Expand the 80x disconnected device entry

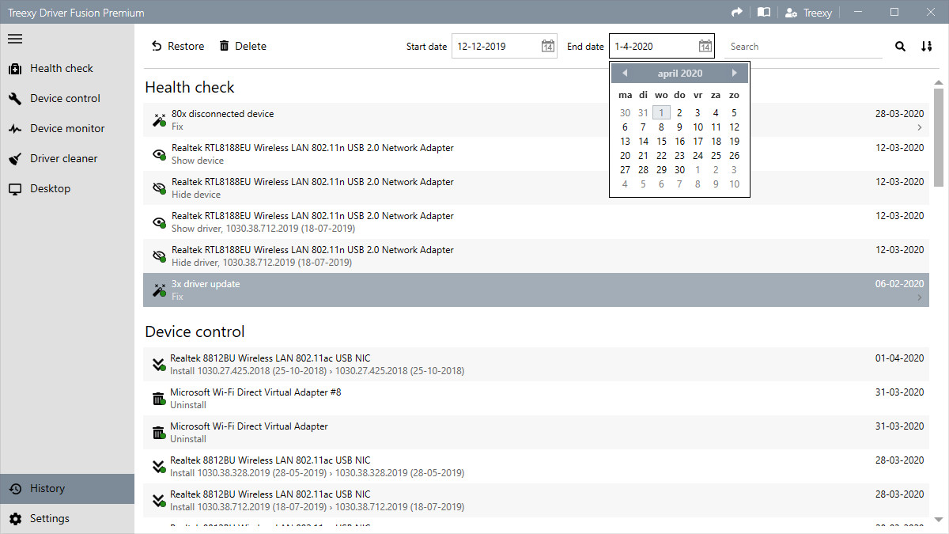[x=919, y=127]
